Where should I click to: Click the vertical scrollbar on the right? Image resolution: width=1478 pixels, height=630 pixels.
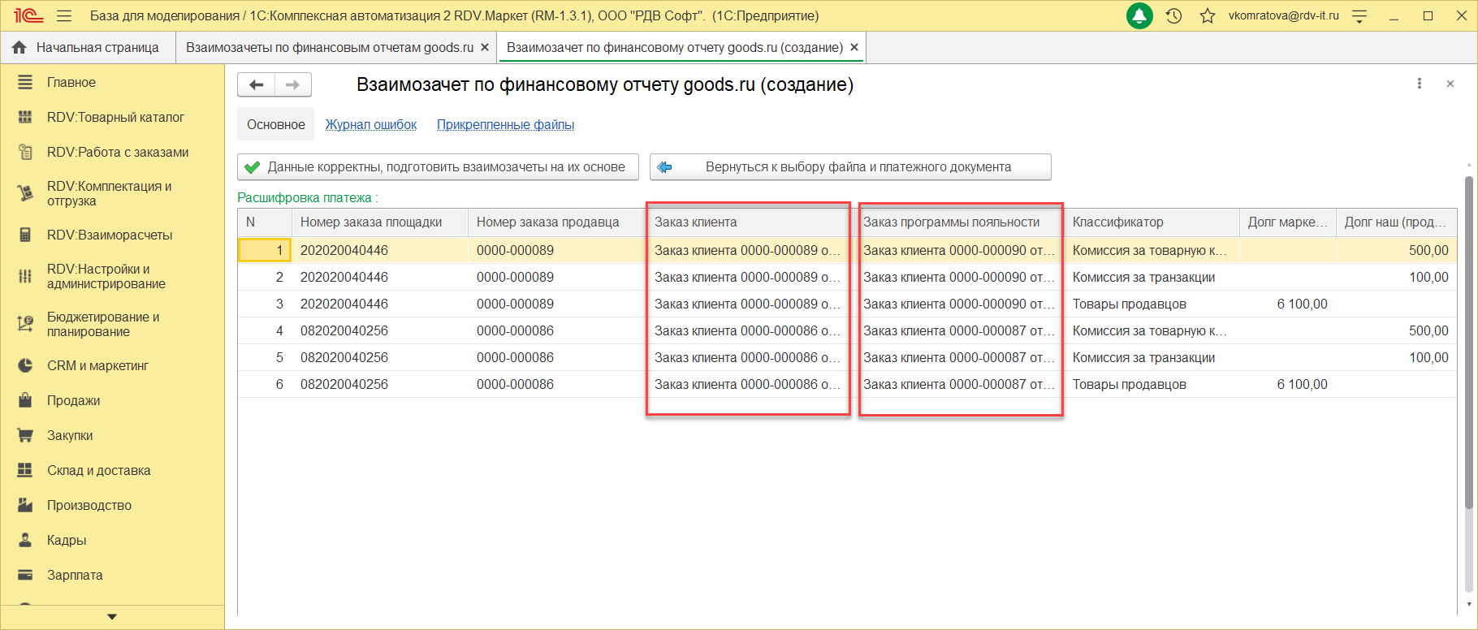point(1468,341)
